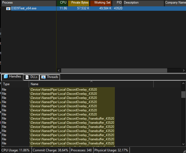Select the Company Name column header
186x153 pixels.
(x=175, y=3)
